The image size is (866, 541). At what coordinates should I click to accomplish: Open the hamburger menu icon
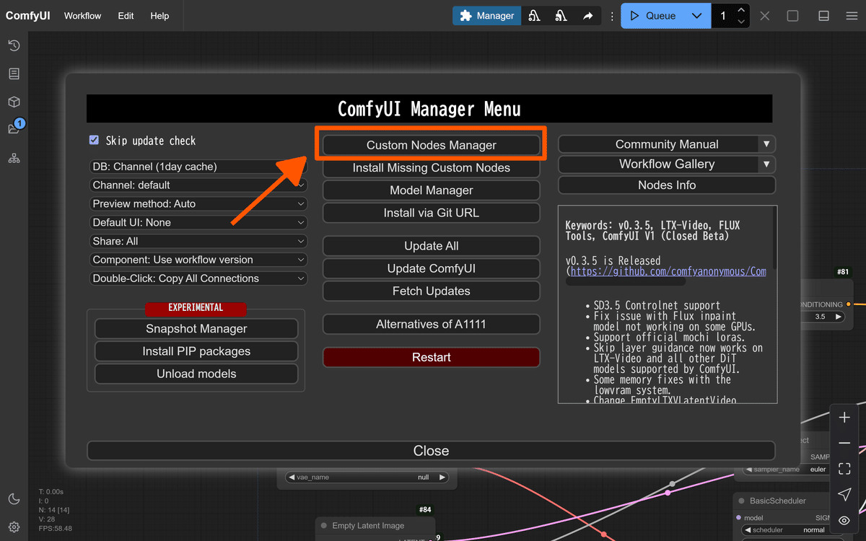[852, 16]
